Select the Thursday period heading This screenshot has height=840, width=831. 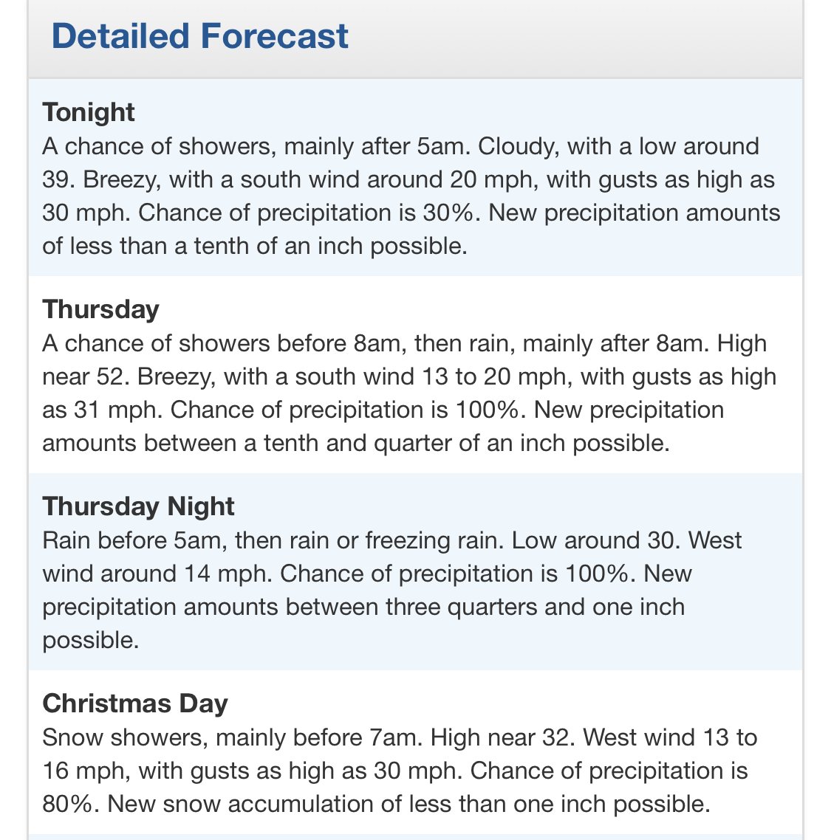100,309
